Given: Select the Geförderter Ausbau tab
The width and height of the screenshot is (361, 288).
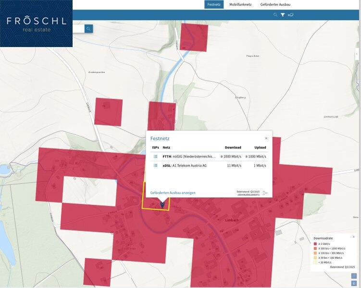Looking at the screenshot, I should [x=275, y=4].
